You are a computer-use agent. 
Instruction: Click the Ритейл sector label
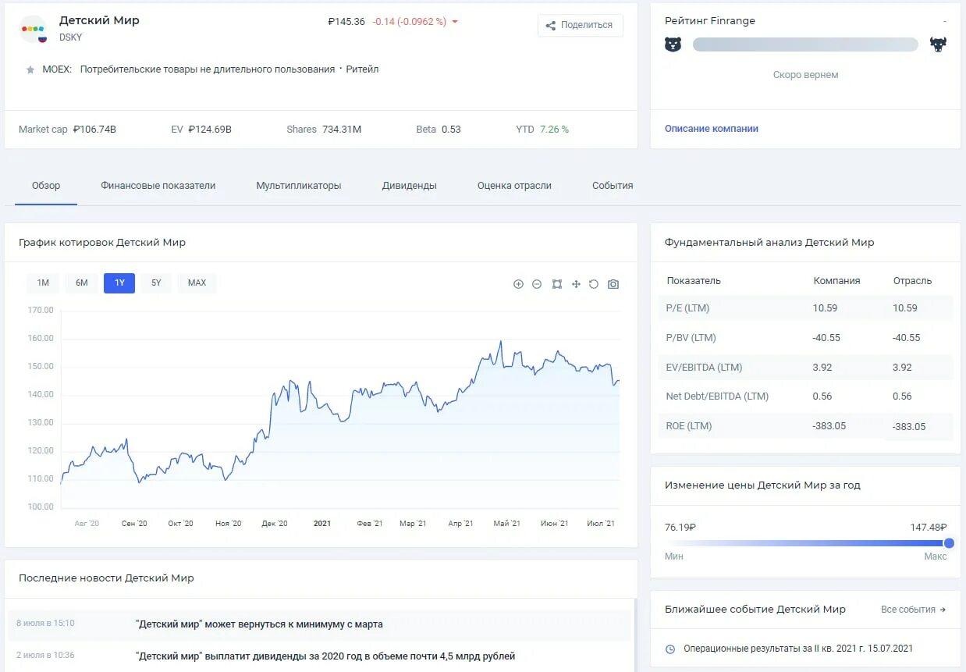pyautogui.click(x=363, y=69)
